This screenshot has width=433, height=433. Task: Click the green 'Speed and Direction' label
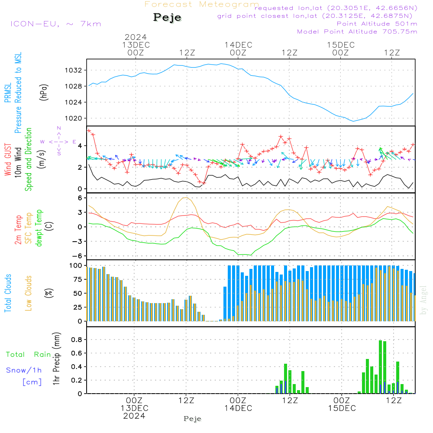[29, 159]
